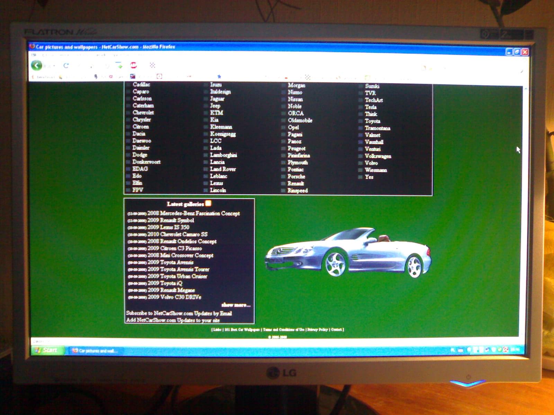This screenshot has height=415, width=554.
Task: Open the Cadillac make link
Action: click(141, 84)
